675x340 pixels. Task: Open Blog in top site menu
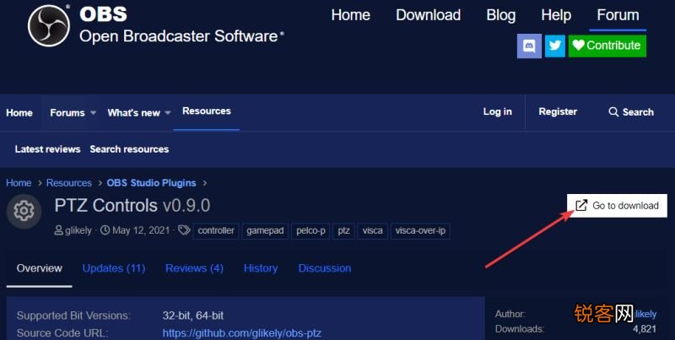500,15
